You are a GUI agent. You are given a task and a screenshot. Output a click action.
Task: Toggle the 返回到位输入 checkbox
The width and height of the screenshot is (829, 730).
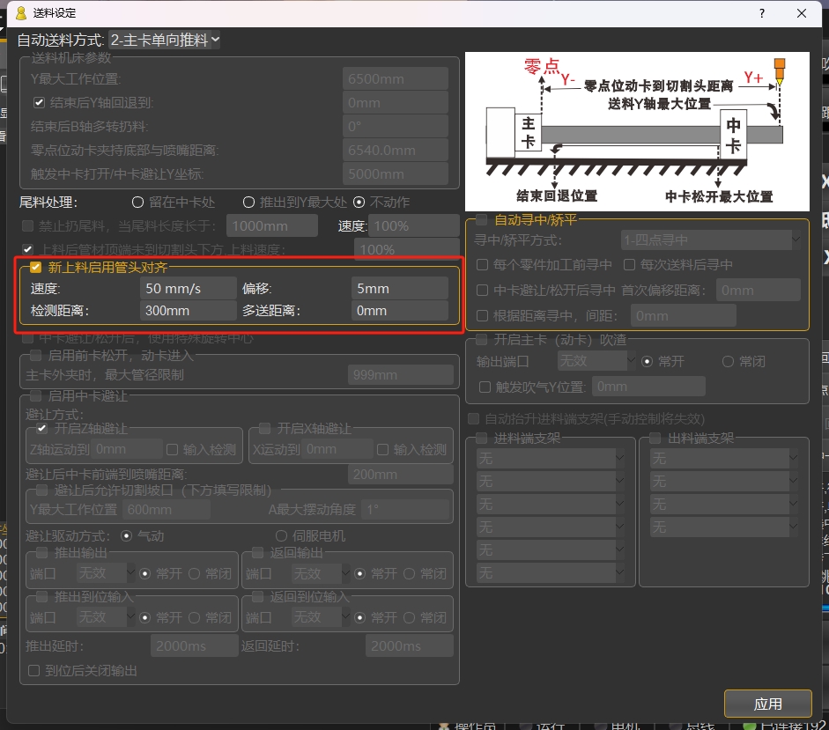click(258, 596)
